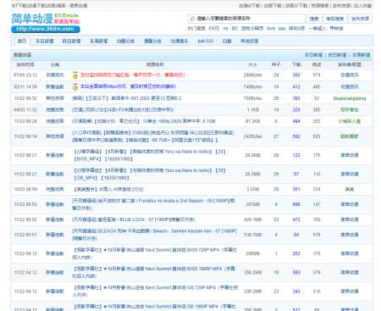The width and height of the screenshot is (381, 311).
Task: Focus the resource name search input field
Action: pos(247,19)
